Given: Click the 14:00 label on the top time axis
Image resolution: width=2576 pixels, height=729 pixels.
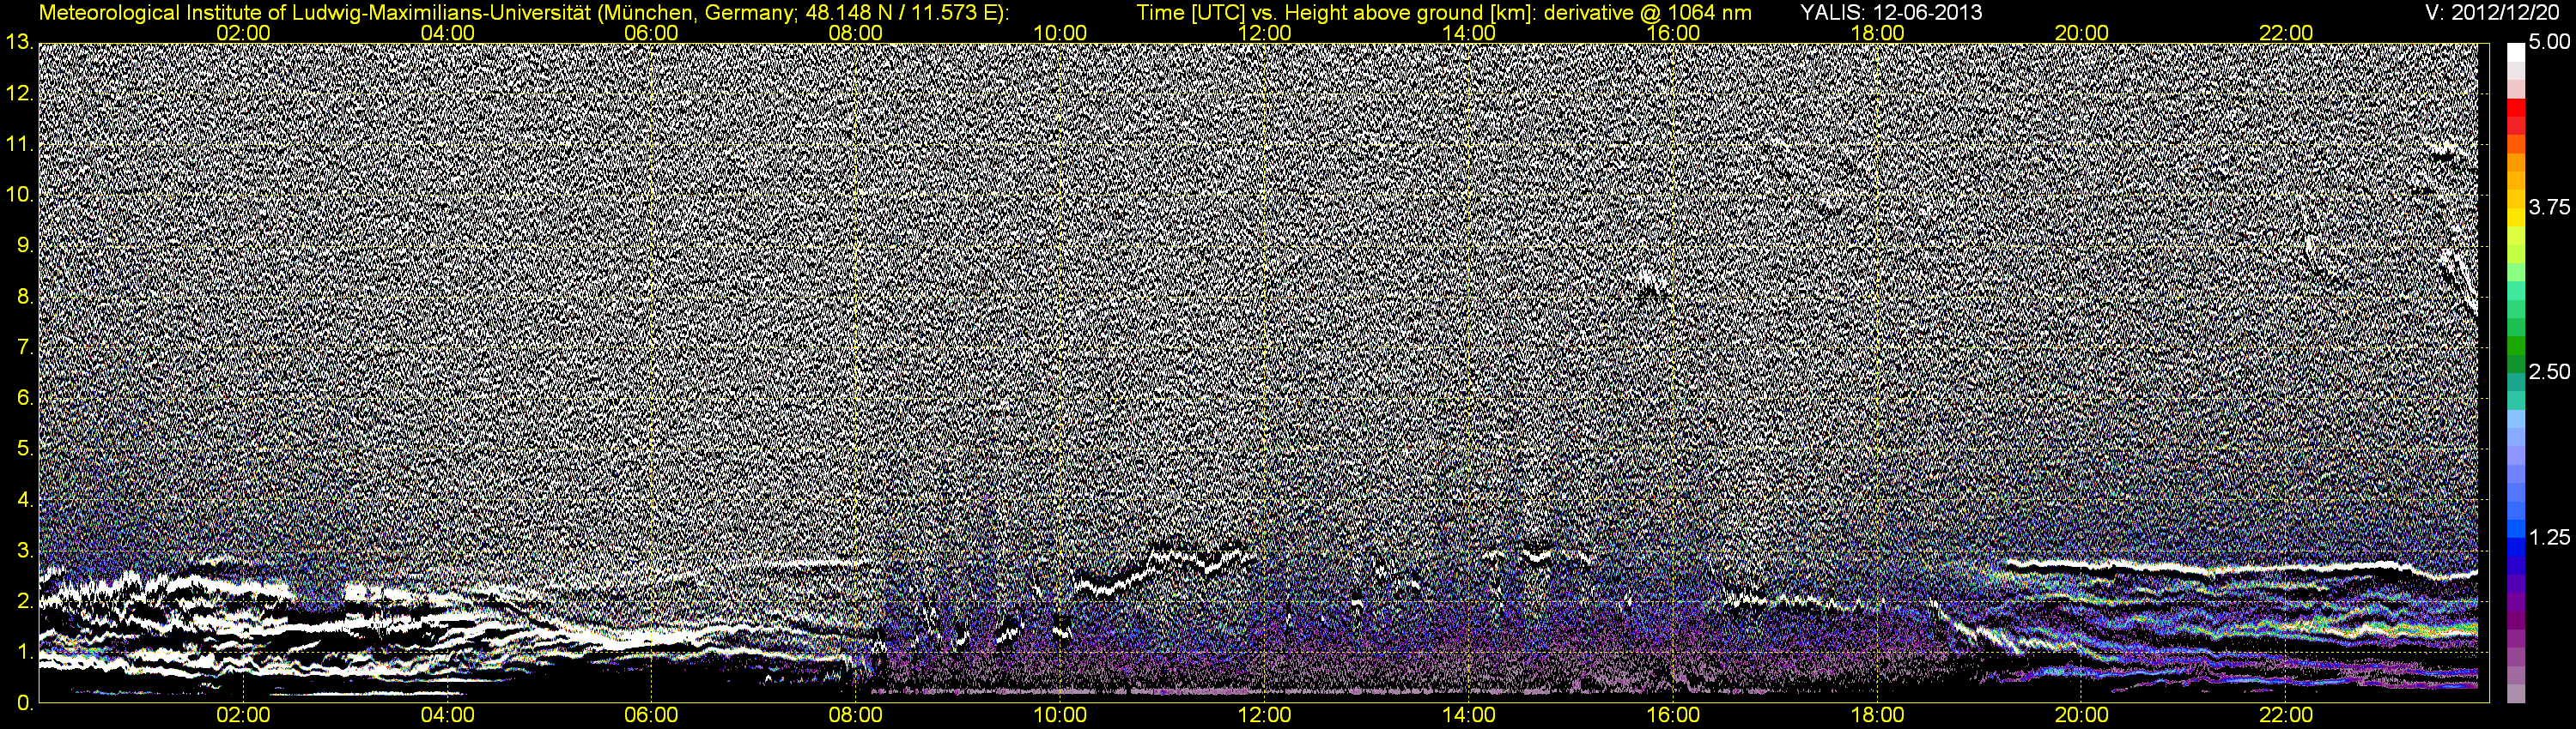Looking at the screenshot, I should click(x=1469, y=33).
